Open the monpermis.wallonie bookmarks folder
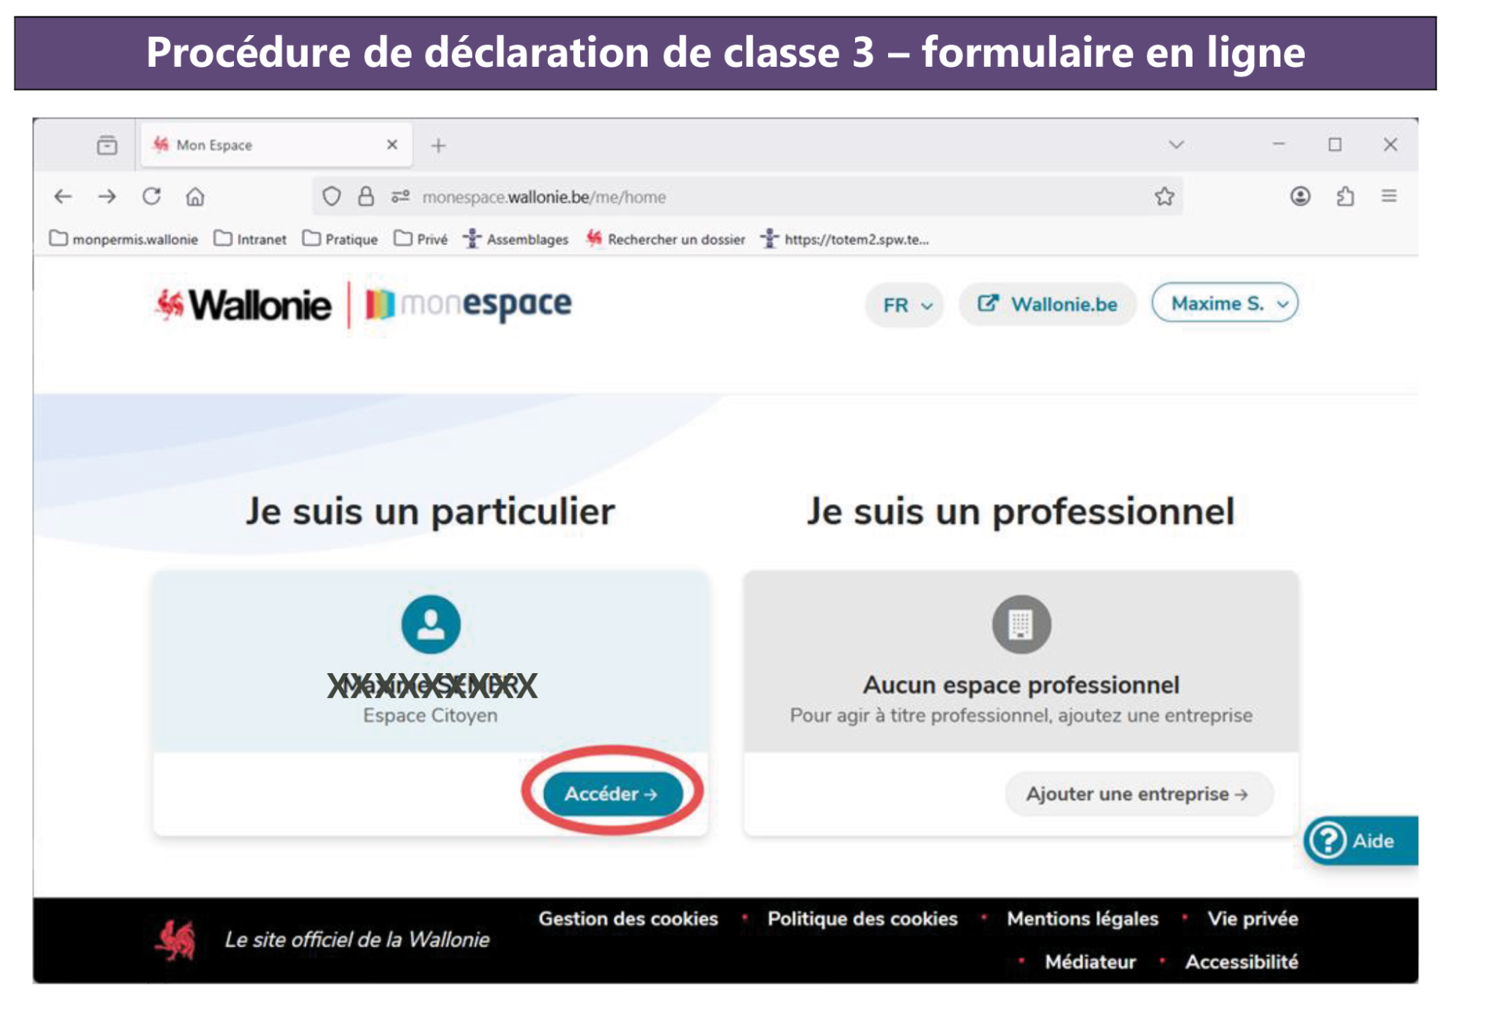The image size is (1499, 1009). pos(124,239)
